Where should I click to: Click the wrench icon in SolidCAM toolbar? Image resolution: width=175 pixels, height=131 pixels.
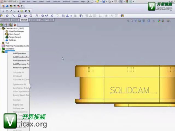[7, 6]
